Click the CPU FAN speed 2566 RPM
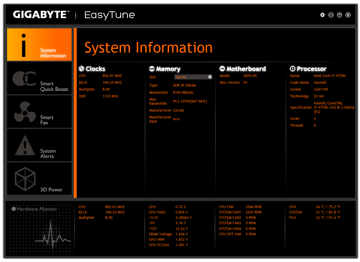The height and width of the screenshot is (262, 360). [x=254, y=207]
